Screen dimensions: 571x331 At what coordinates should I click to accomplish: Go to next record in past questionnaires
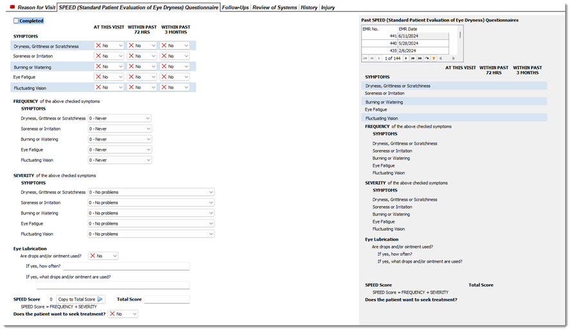pyautogui.click(x=406, y=58)
